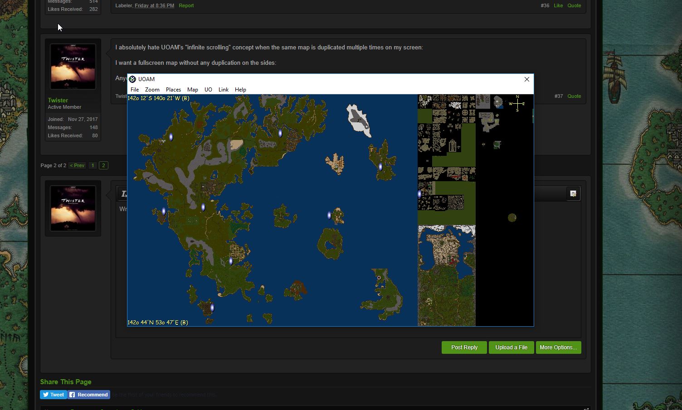Click Twister avatar beside the reply editor
This screenshot has width=682, height=410.
tap(73, 208)
